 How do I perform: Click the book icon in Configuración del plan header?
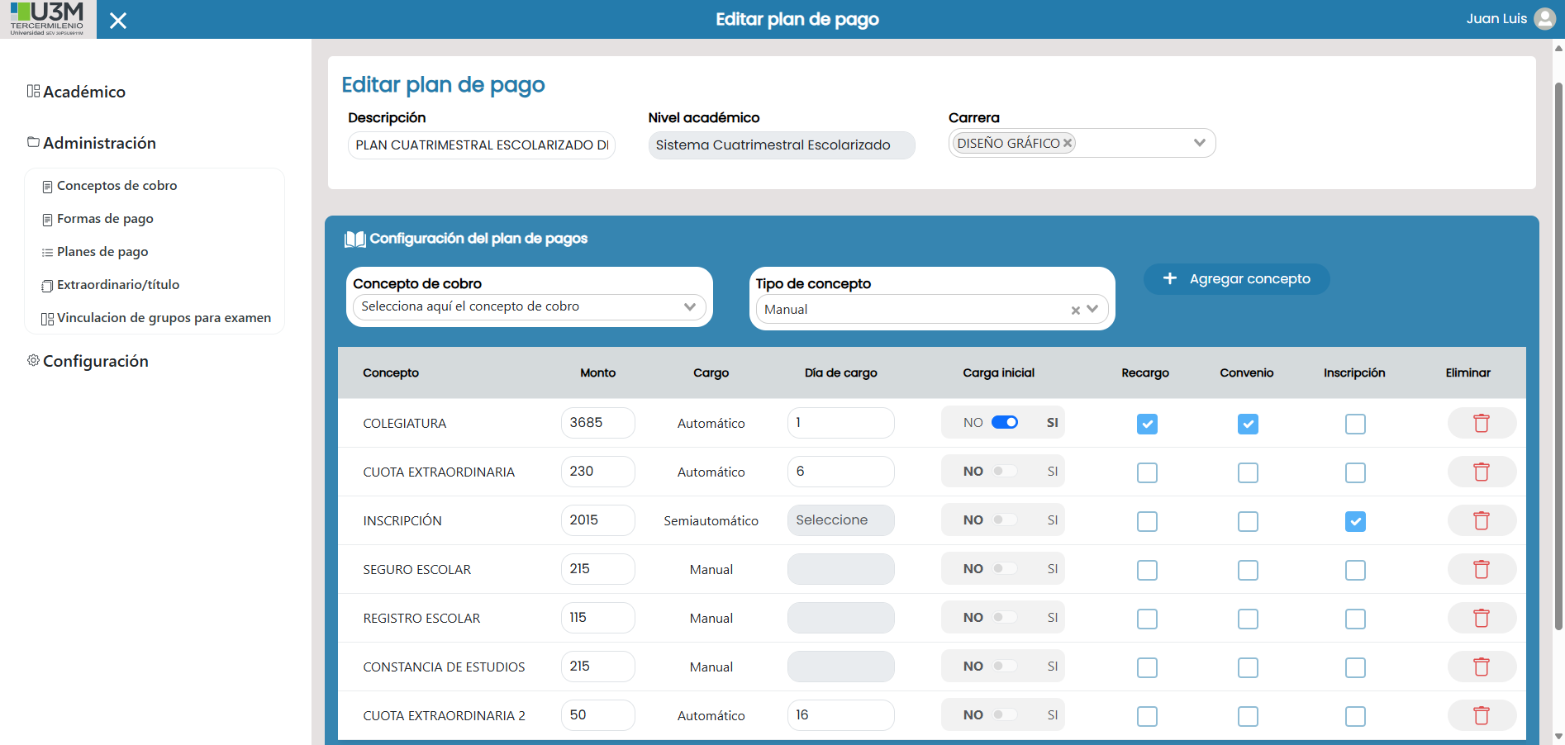pyautogui.click(x=354, y=239)
